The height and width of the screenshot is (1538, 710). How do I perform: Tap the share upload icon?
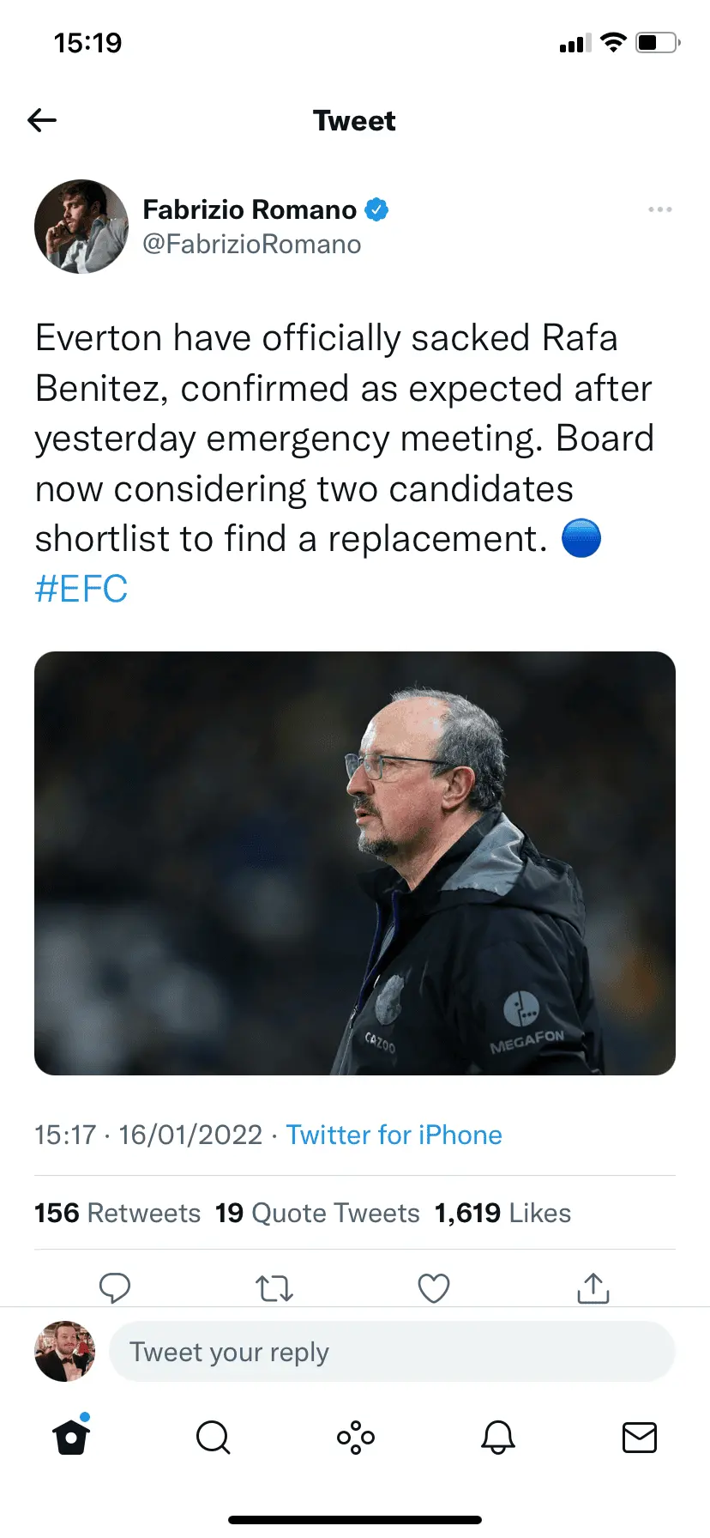click(593, 1287)
